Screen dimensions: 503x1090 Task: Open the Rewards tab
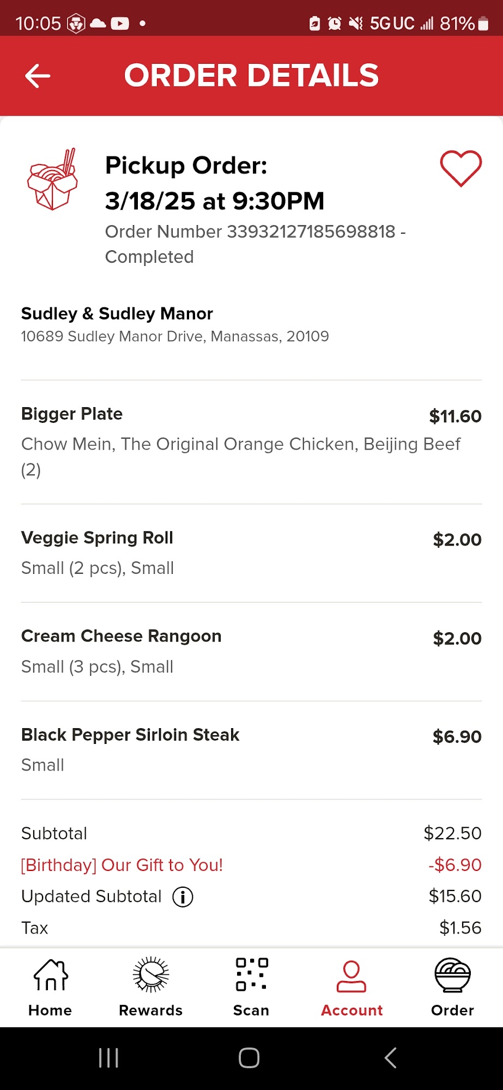pyautogui.click(x=151, y=988)
